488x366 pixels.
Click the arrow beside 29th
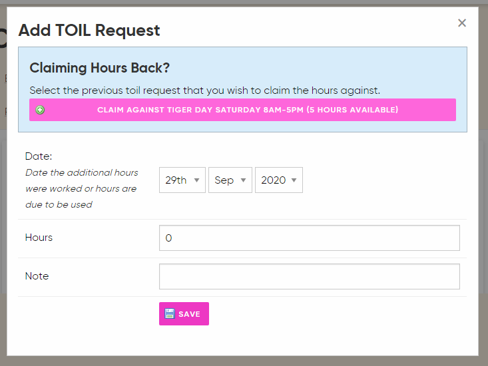click(196, 180)
